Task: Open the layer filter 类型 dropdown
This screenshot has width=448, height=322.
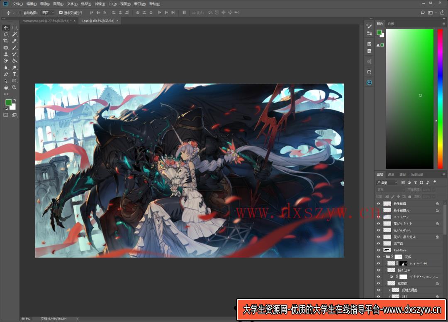Action: click(x=387, y=183)
